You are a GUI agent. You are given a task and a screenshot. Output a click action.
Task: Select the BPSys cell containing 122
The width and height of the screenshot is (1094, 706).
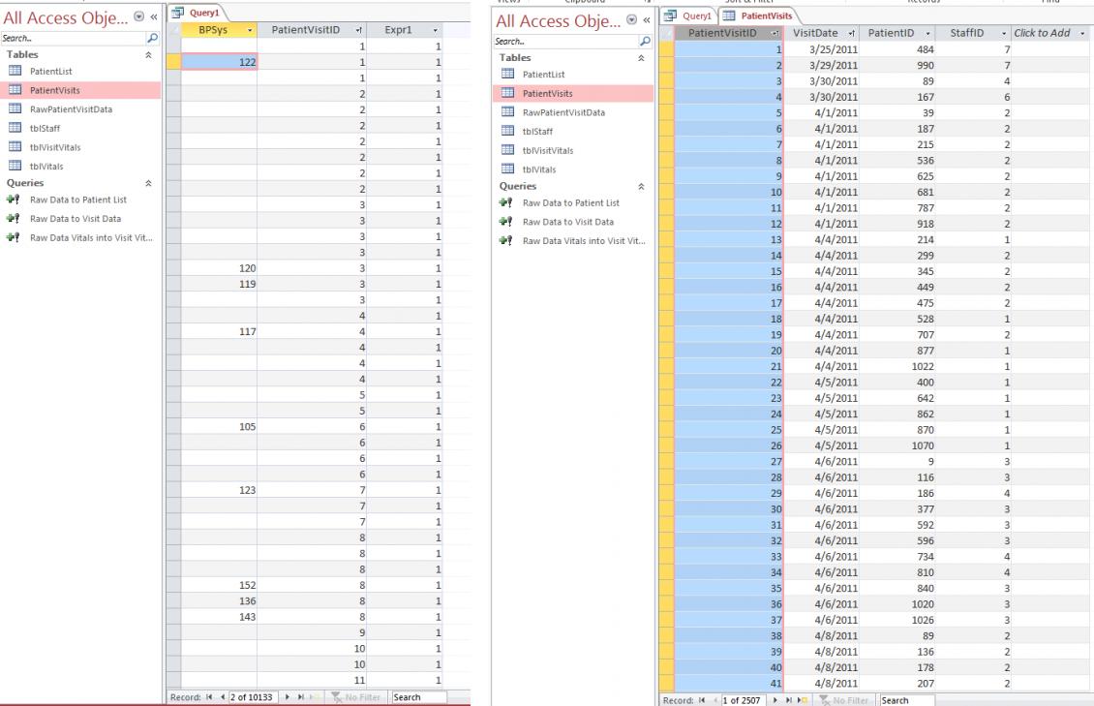(x=219, y=62)
